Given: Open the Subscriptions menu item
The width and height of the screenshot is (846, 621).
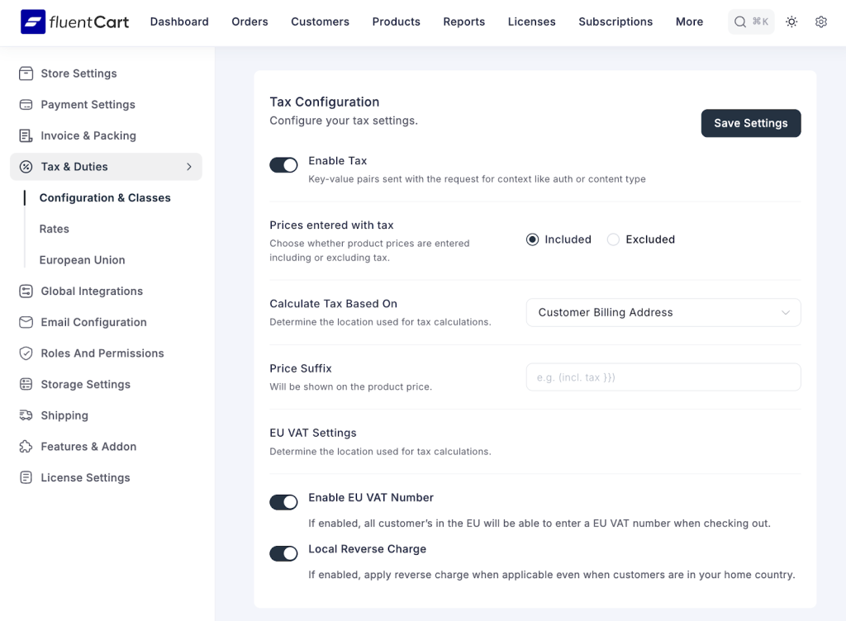Looking at the screenshot, I should (615, 21).
